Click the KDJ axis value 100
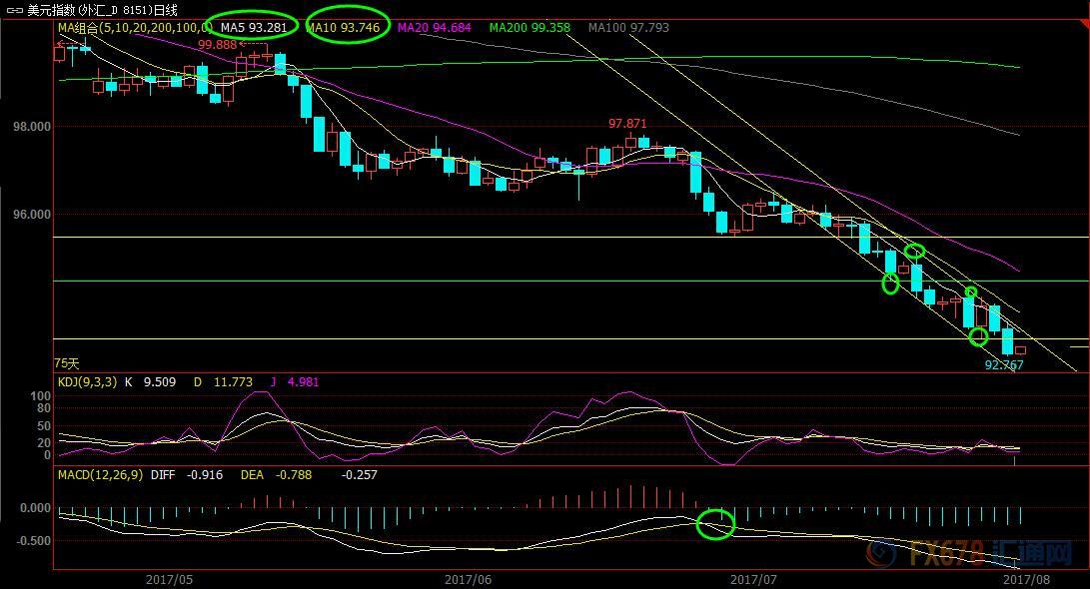The height and width of the screenshot is (589, 1090). (x=41, y=396)
